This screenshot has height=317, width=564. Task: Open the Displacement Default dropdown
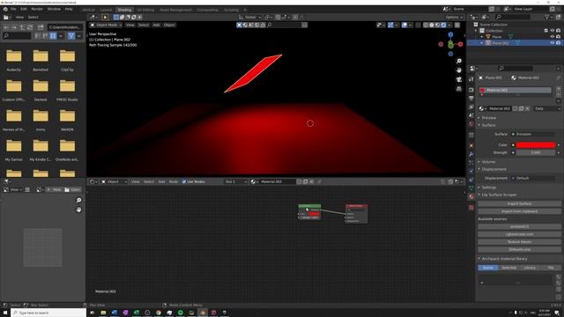(x=533, y=178)
